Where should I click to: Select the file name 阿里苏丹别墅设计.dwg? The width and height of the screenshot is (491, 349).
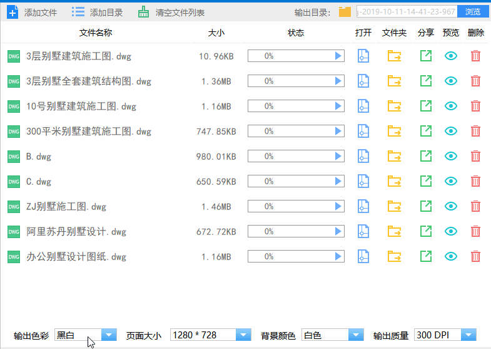tap(76, 232)
